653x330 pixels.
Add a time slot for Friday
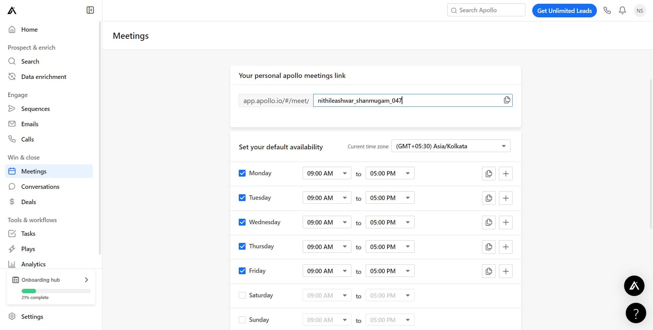pos(506,271)
